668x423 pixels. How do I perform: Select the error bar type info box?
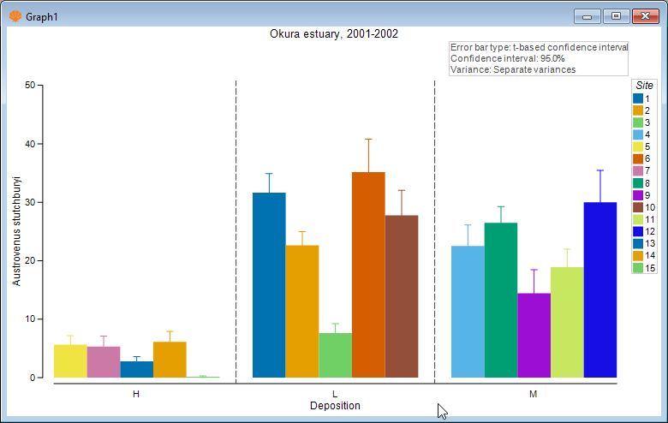[539, 59]
